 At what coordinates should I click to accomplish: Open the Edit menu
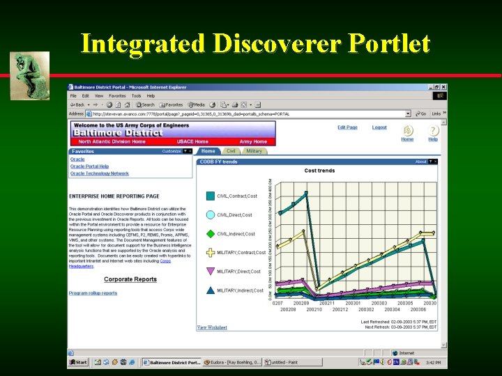click(85, 95)
